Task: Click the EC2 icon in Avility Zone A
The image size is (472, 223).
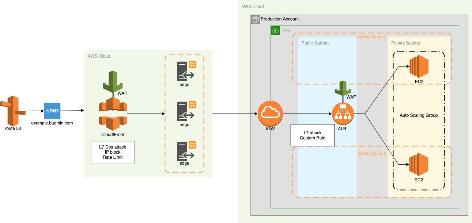Action: pos(419,66)
